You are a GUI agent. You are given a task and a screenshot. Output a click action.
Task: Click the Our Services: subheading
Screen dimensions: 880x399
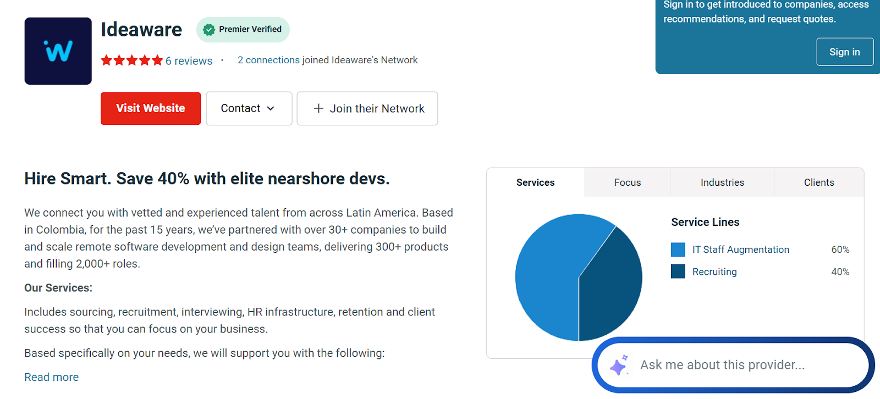tap(58, 288)
